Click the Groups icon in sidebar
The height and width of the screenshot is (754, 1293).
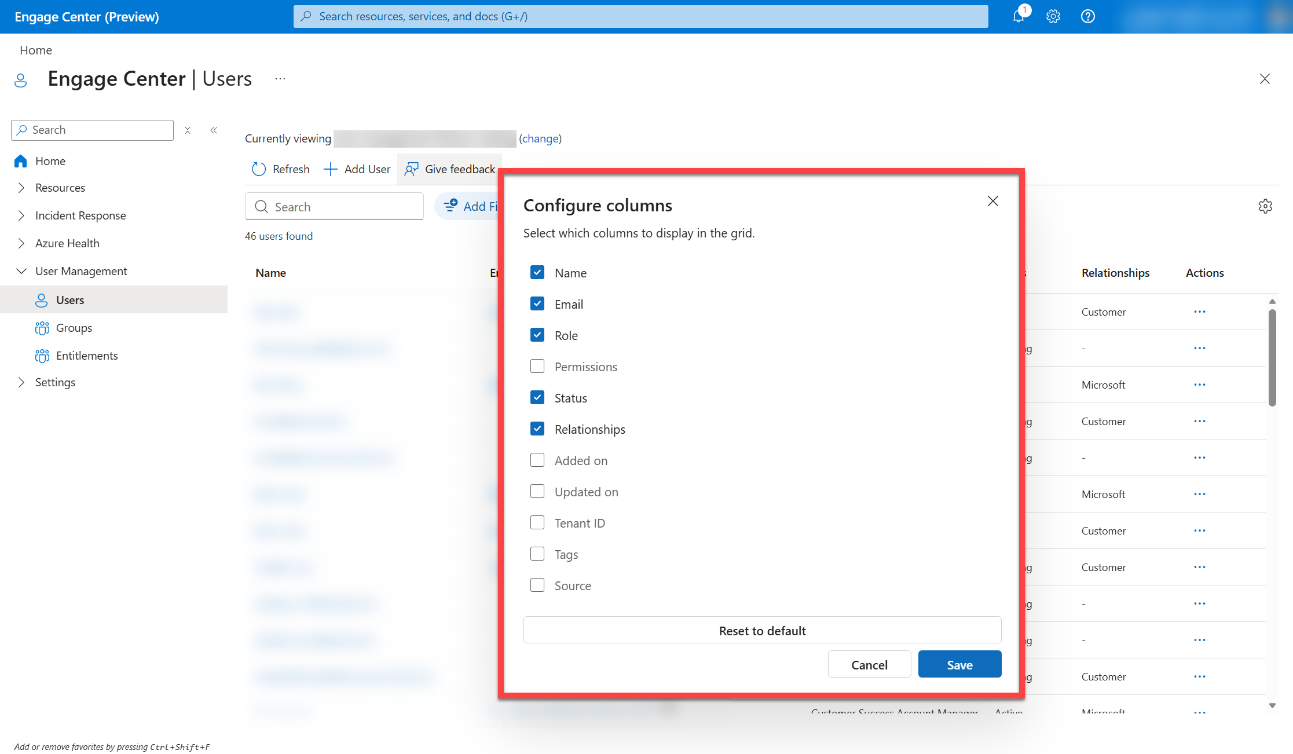(42, 328)
